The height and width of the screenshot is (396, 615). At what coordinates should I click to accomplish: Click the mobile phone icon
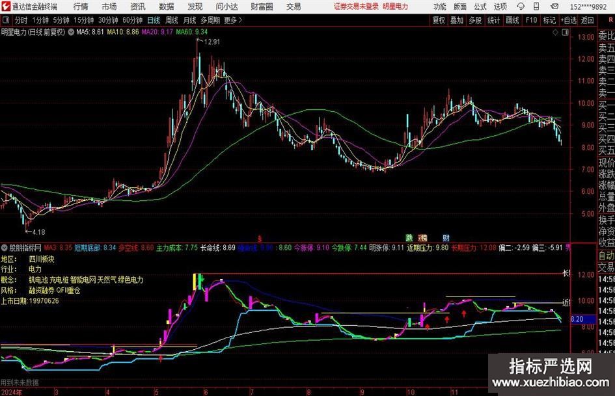click(536, 7)
